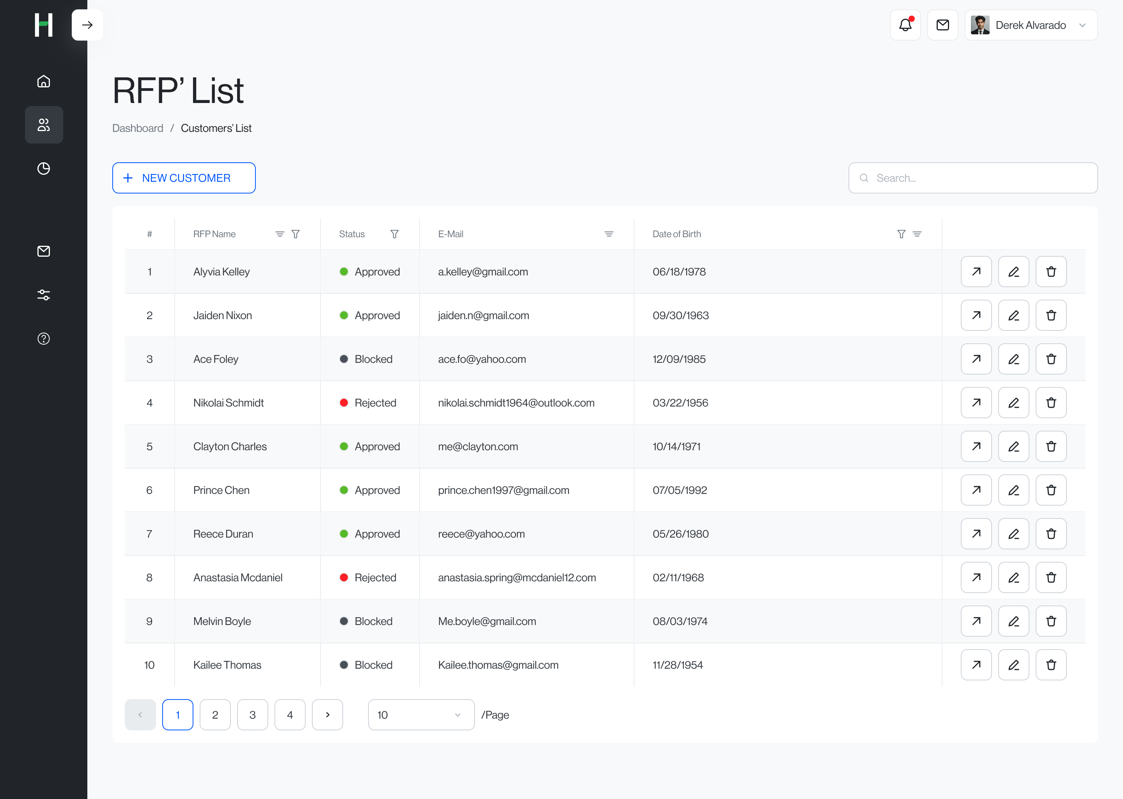Click the NEW CUSTOMER button
Viewport: 1123px width, 799px height.
184,178
